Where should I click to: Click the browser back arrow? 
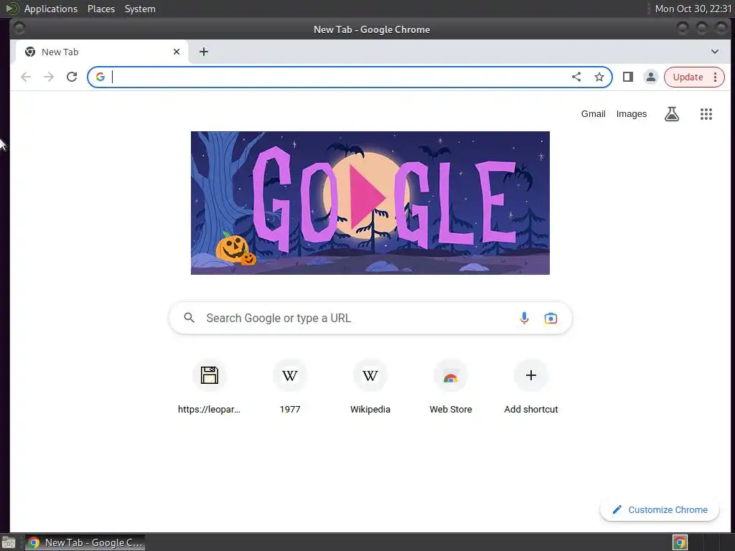26,77
